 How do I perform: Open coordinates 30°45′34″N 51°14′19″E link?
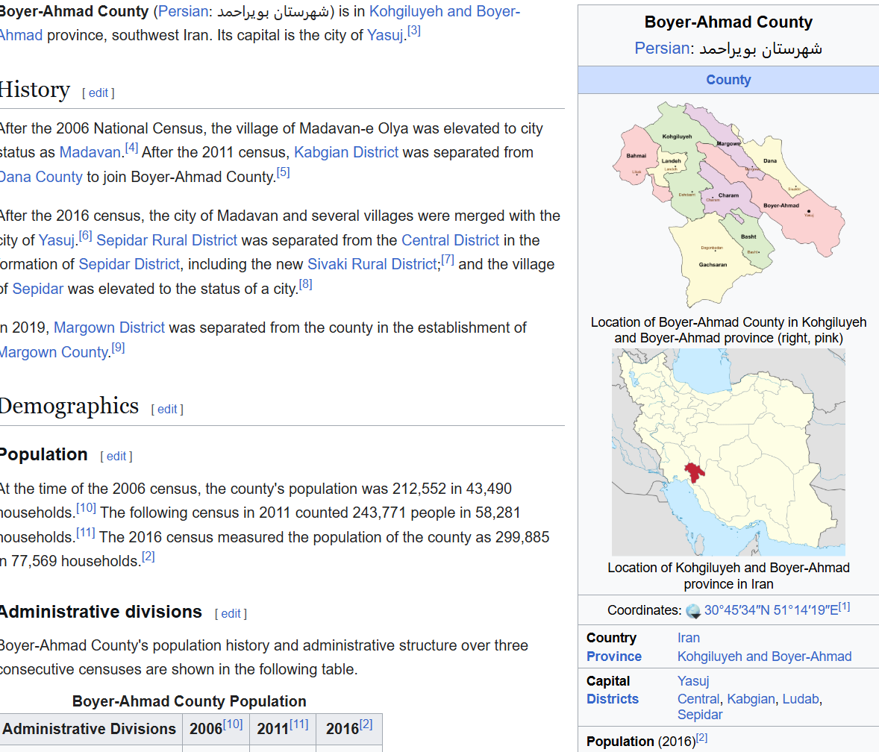[771, 610]
